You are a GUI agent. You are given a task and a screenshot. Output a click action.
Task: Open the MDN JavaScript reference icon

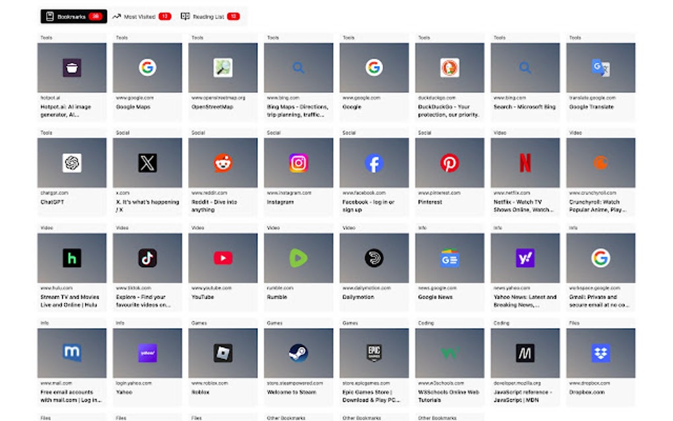[x=525, y=352]
